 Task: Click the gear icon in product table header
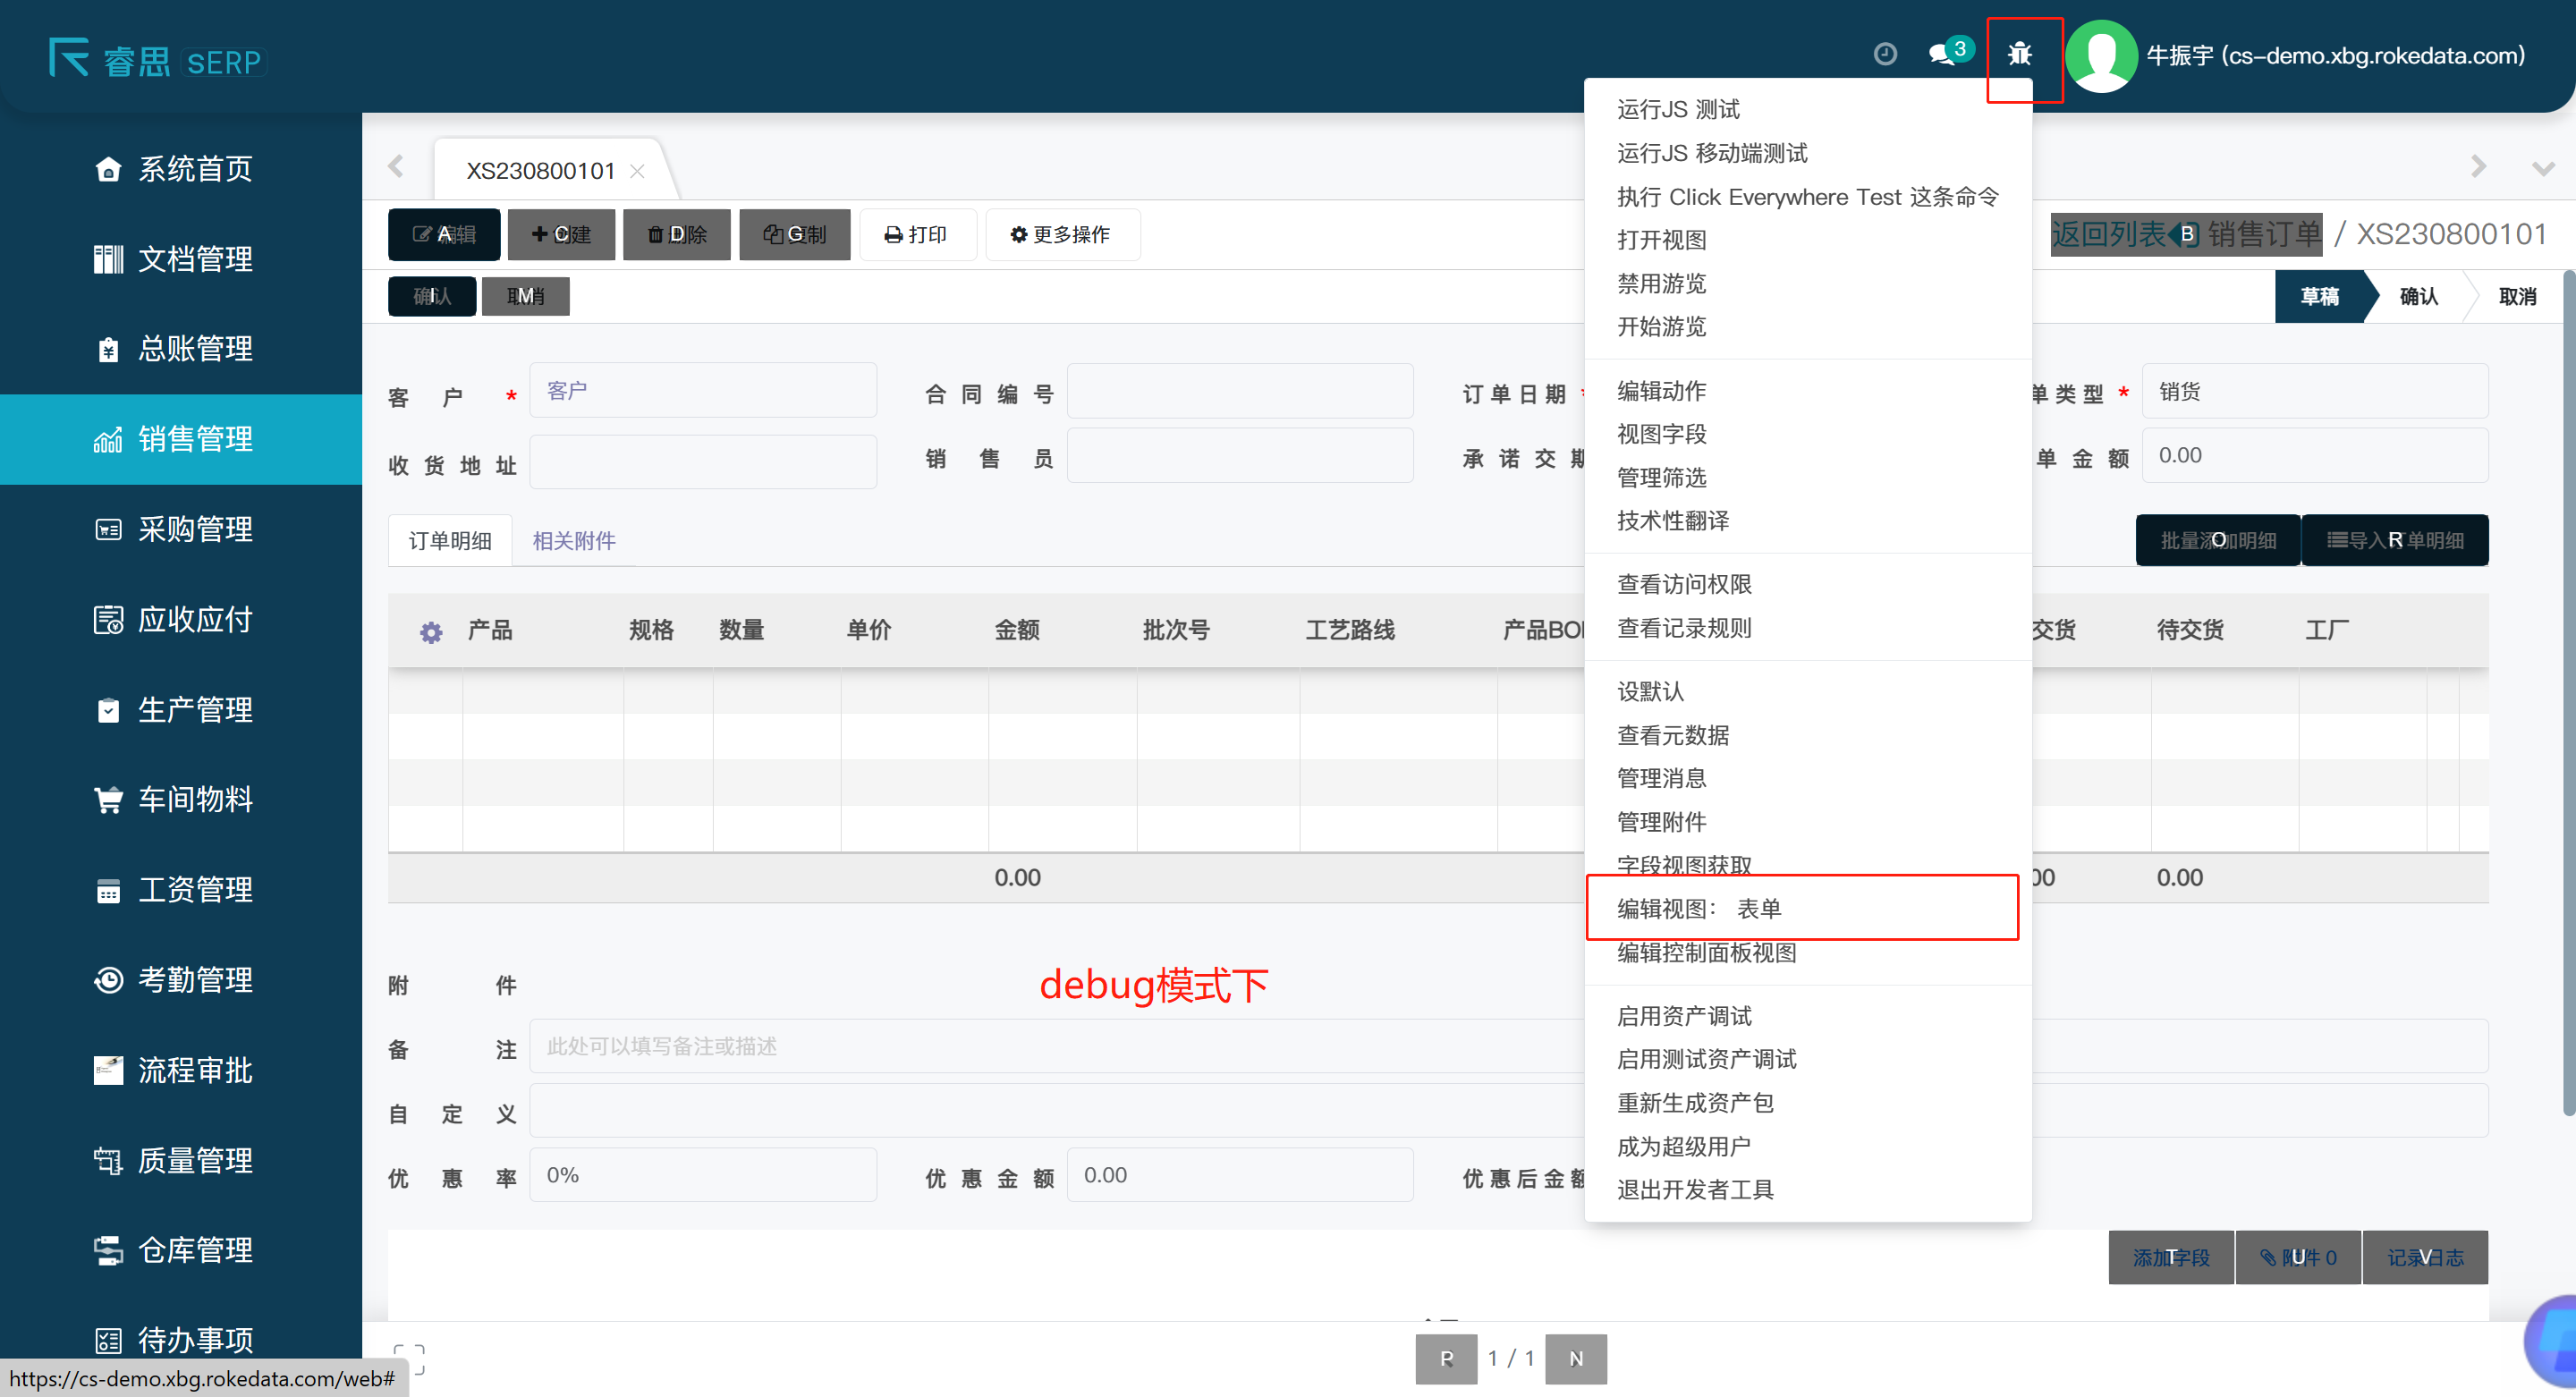[430, 631]
